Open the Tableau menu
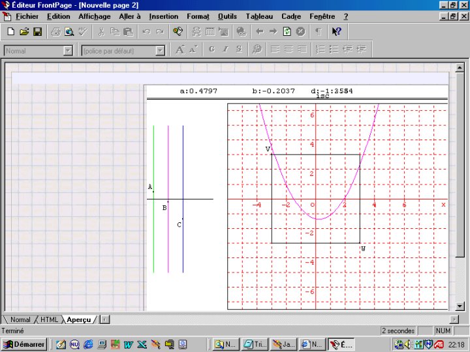 [x=259, y=16]
